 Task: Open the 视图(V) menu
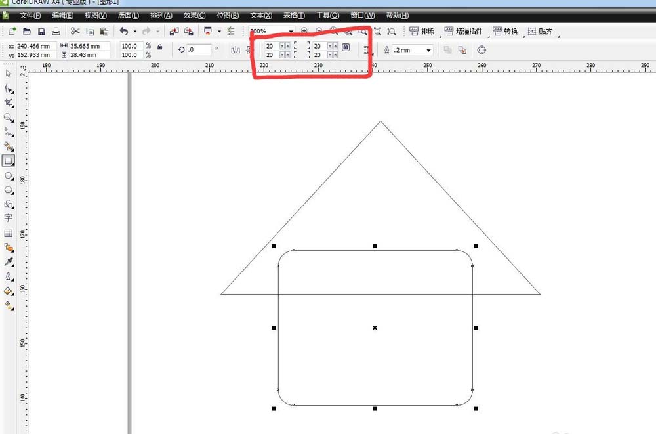96,16
